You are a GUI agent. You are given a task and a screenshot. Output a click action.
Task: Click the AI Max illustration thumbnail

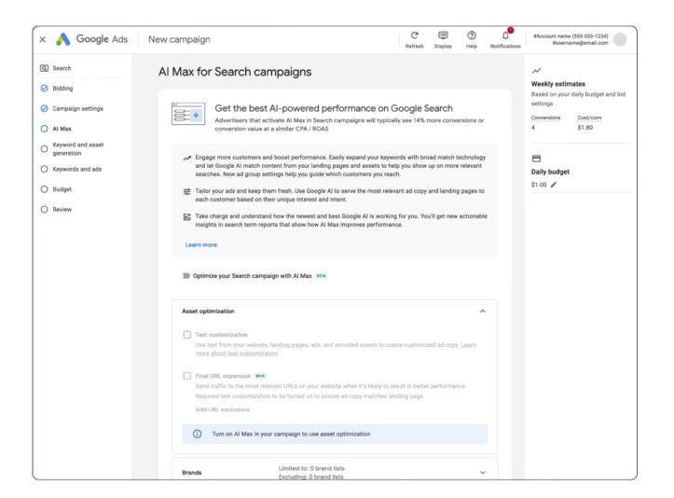click(x=188, y=114)
